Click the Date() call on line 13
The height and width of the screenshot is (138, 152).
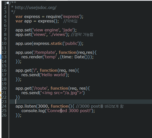(81, 57)
